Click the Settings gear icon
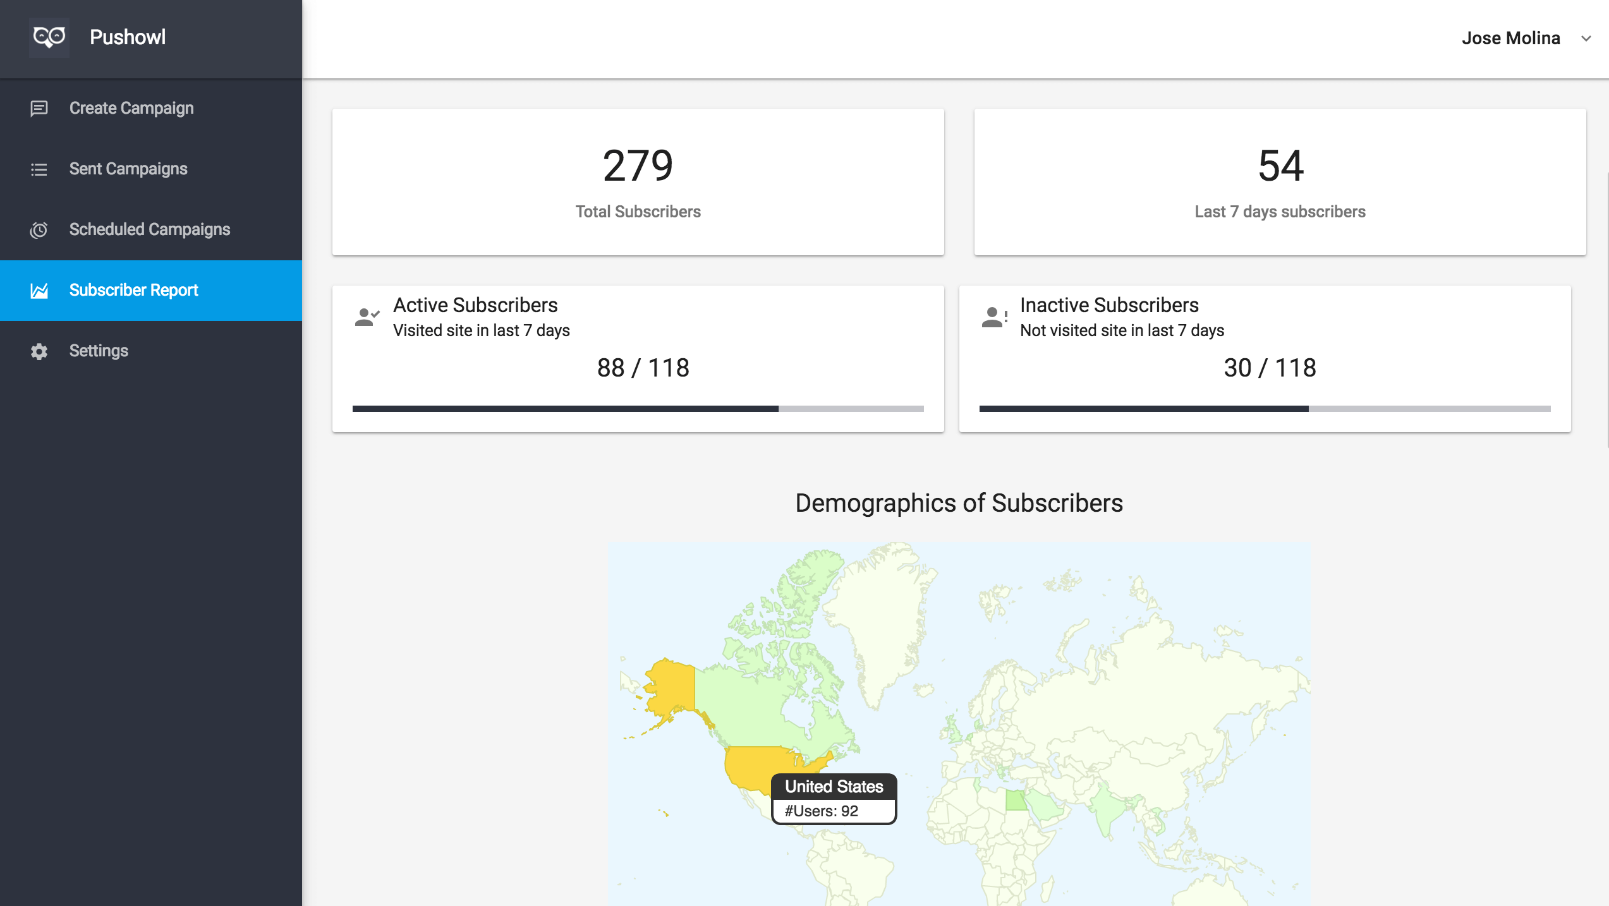Screen dimensions: 1609x906 (x=39, y=351)
